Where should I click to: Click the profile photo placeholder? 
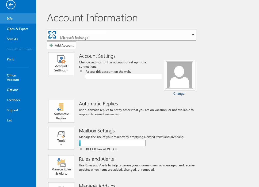click(179, 75)
